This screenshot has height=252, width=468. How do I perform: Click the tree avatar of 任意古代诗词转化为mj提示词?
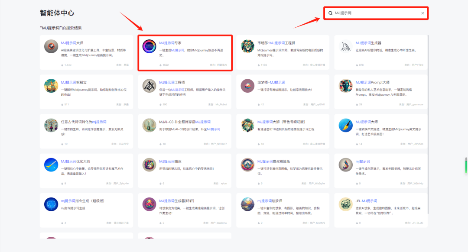click(x=51, y=125)
